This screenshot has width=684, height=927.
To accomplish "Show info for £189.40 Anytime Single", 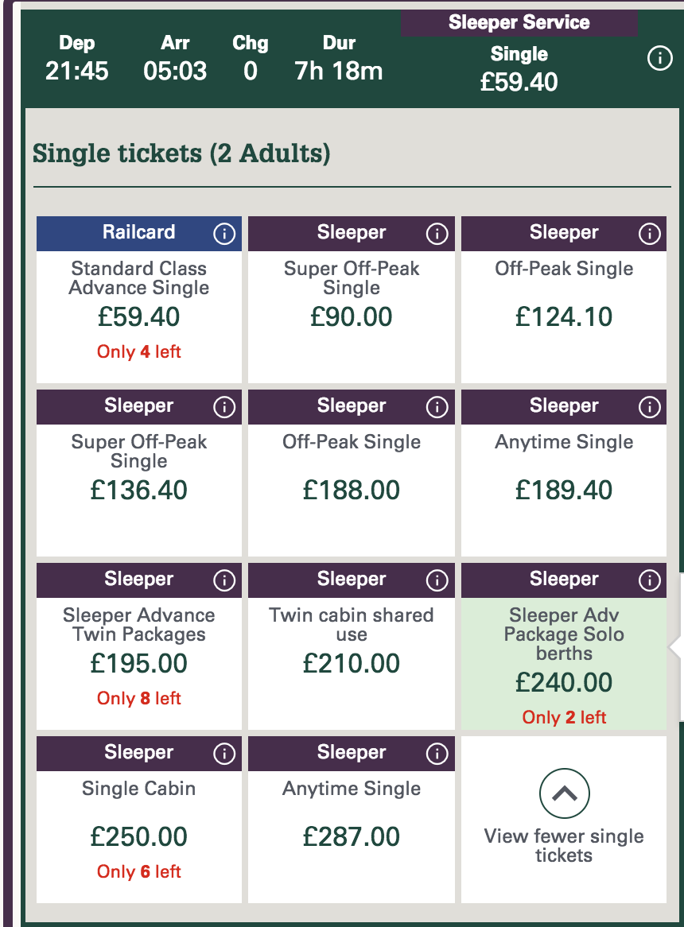I will point(650,407).
